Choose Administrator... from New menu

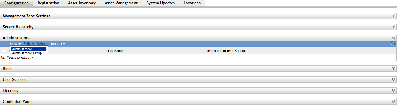tap(29, 49)
